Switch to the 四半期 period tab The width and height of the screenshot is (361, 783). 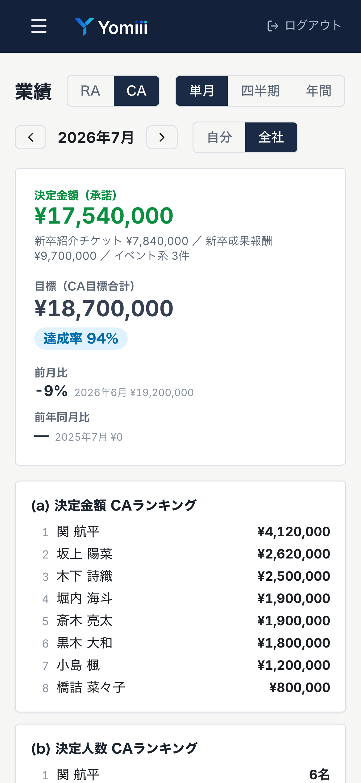(260, 91)
